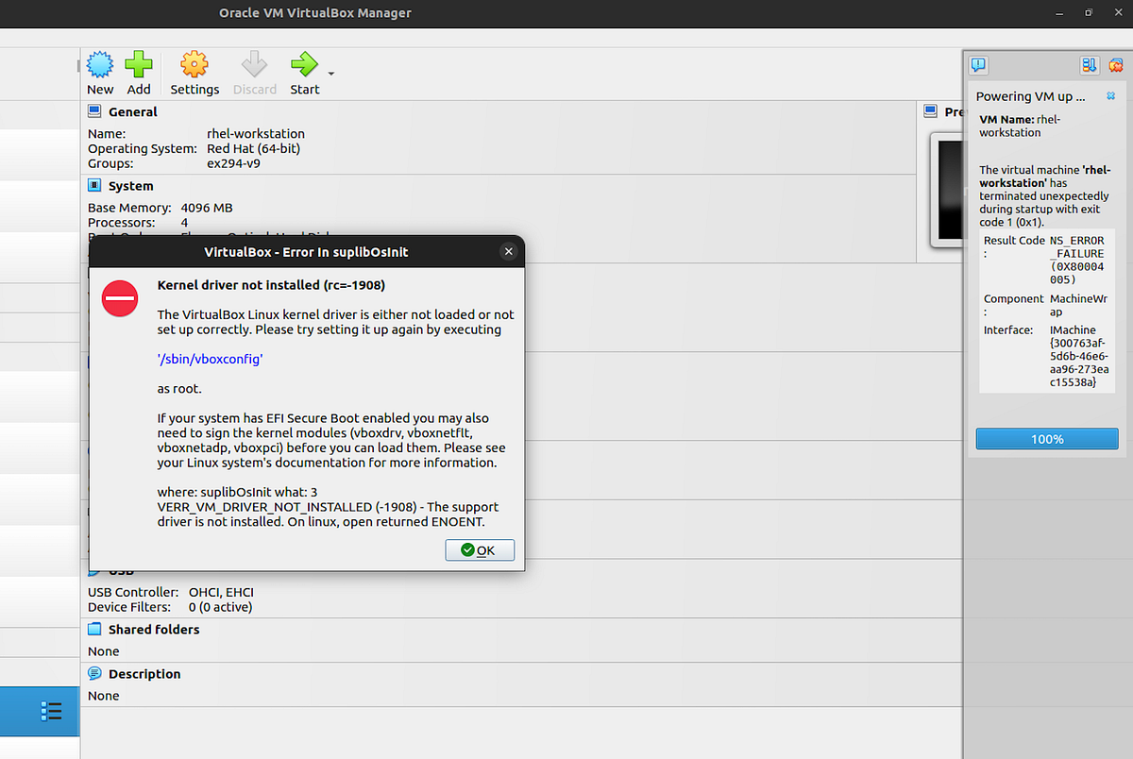
Task: Click the sort notifications icon
Action: point(1089,64)
